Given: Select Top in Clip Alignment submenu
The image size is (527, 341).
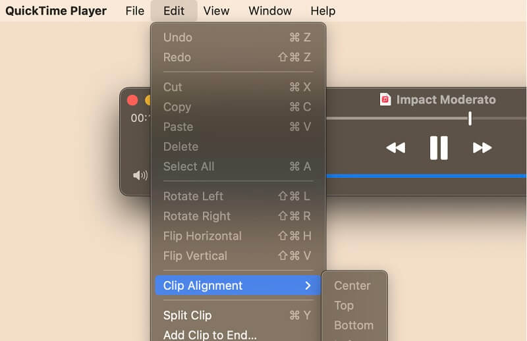Looking at the screenshot, I should point(354,305).
